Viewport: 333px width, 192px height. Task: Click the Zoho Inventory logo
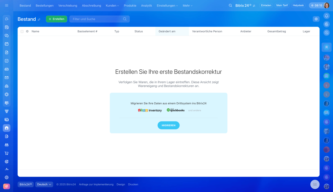click(150, 110)
